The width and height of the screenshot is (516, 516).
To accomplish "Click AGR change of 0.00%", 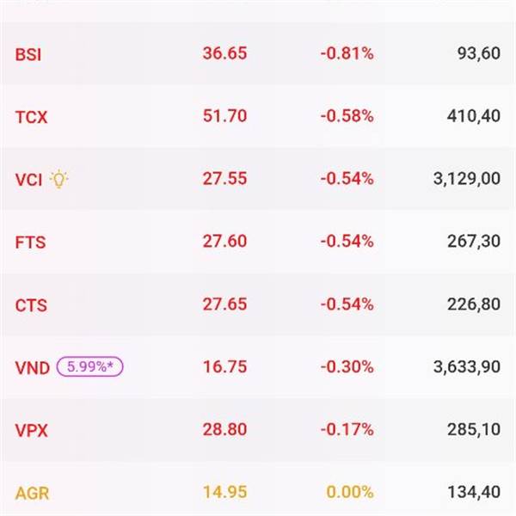I will (350, 492).
